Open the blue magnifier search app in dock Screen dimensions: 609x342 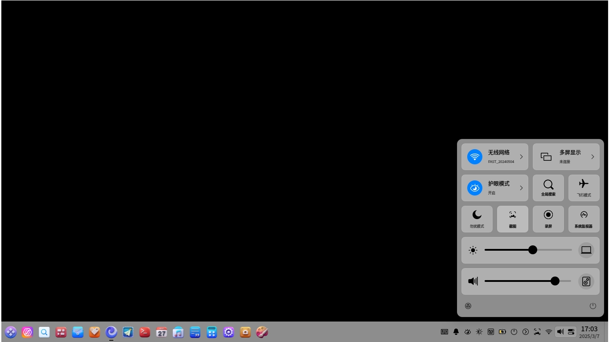click(44, 332)
